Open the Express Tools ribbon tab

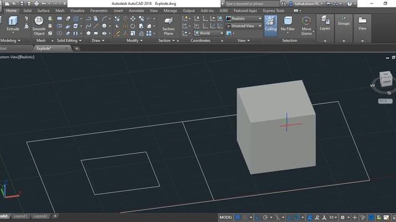[273, 10]
